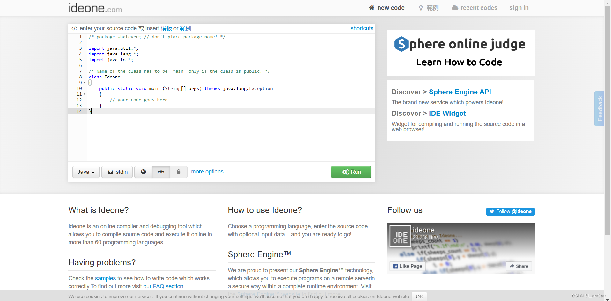
Task: Open recent codes menu
Action: tap(475, 8)
